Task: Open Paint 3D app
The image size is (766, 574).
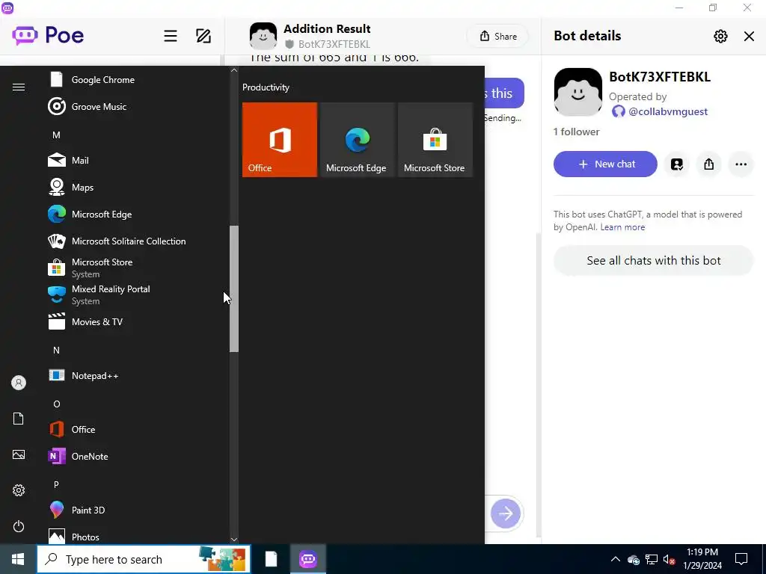Action: pyautogui.click(x=136, y=510)
